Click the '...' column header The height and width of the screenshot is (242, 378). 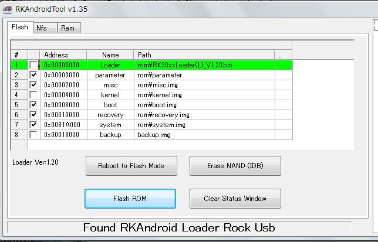pyautogui.click(x=283, y=55)
